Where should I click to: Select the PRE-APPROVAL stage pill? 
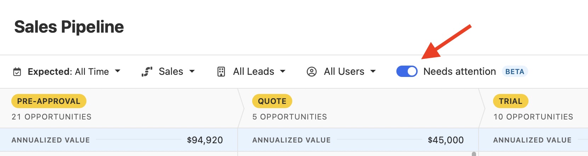tap(49, 101)
